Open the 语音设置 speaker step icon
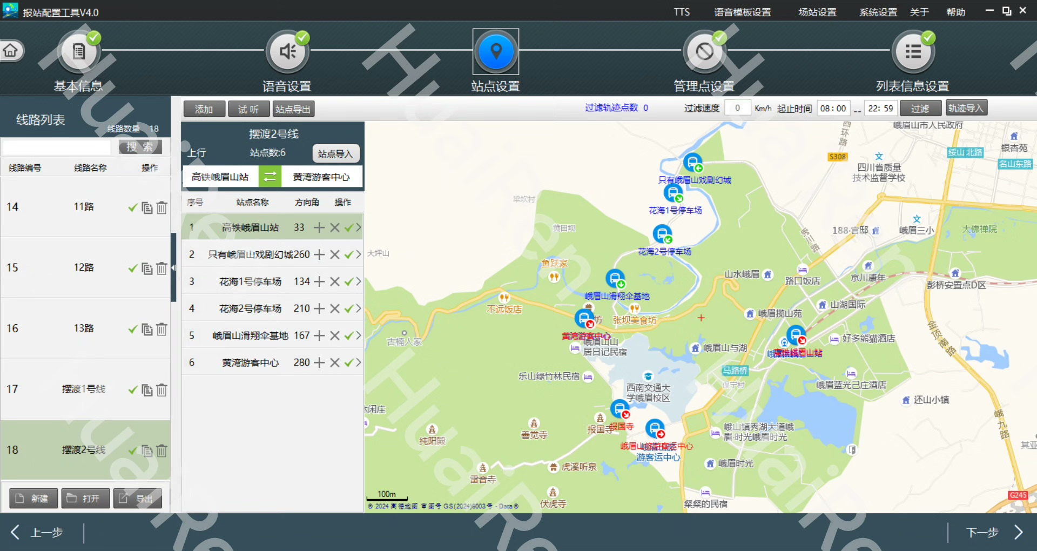The image size is (1037, 551). coord(287,52)
